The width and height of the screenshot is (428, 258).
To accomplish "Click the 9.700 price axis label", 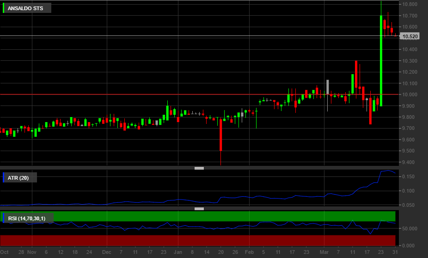I will 408,128.
